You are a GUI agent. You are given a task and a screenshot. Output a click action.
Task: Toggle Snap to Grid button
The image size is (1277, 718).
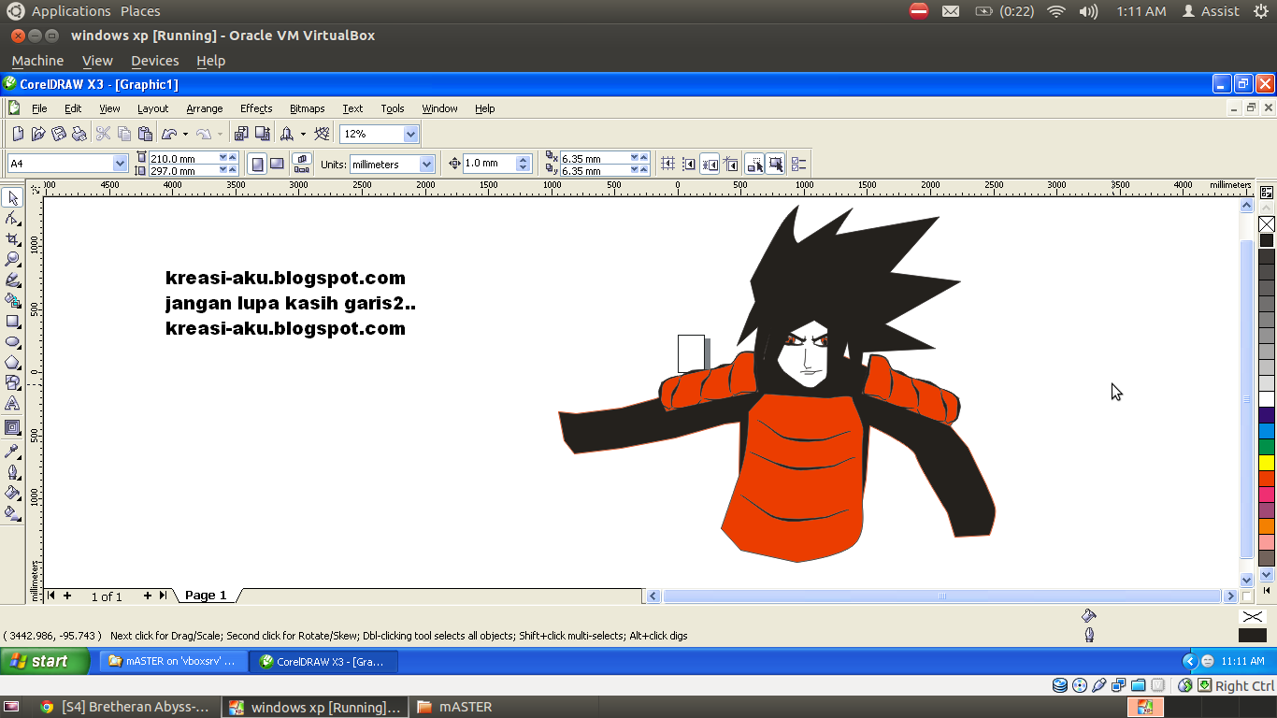(x=667, y=164)
